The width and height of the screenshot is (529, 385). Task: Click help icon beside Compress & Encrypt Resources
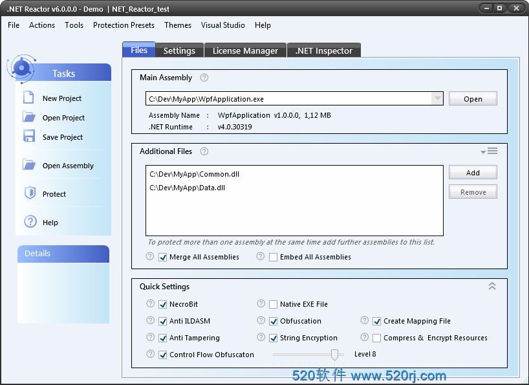pos(364,337)
